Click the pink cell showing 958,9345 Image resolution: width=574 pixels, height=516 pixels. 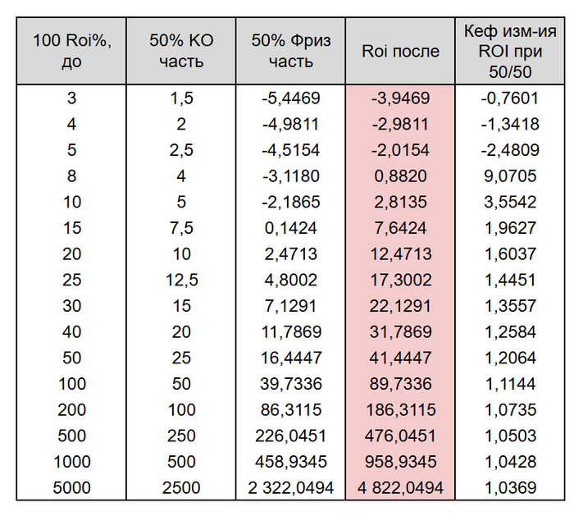(x=400, y=463)
